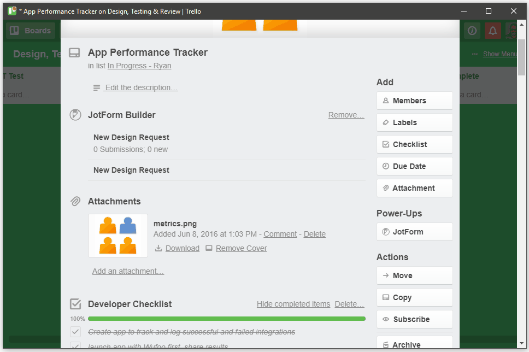Click the paperclip Attachments section icon
529x352 pixels.
coord(75,202)
